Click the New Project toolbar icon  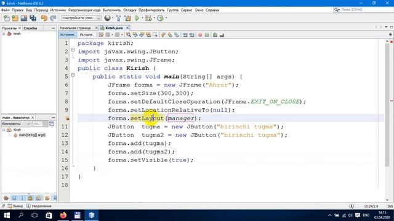pos(15,18)
